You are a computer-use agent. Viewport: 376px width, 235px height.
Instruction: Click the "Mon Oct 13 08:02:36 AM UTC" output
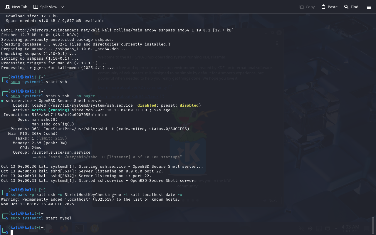(x=38, y=204)
